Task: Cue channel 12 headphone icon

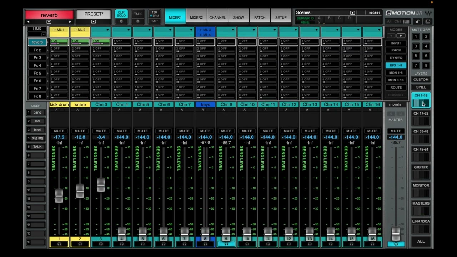Action: pos(289,244)
